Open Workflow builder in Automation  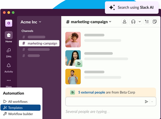pos(21,114)
